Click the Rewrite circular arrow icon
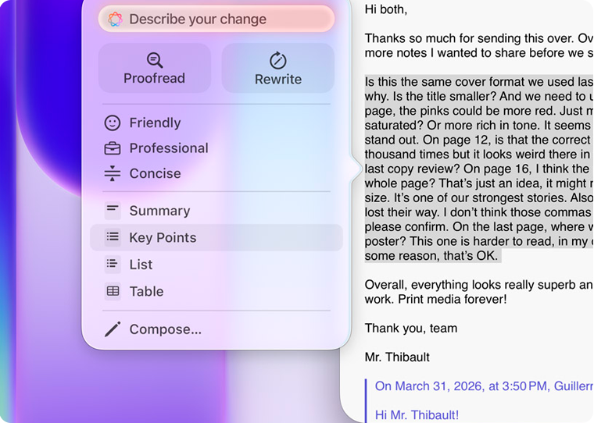594x423 pixels. click(277, 61)
